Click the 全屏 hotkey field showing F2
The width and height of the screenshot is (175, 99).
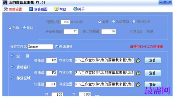(x=51, y=60)
